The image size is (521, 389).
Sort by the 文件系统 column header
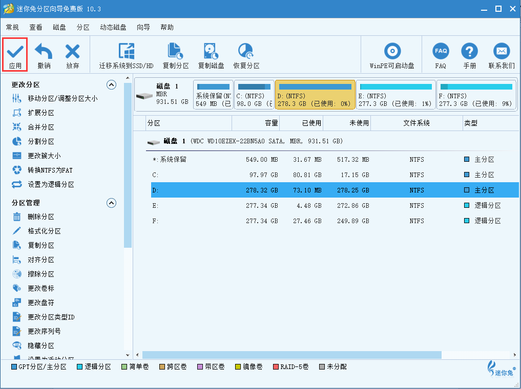point(416,123)
